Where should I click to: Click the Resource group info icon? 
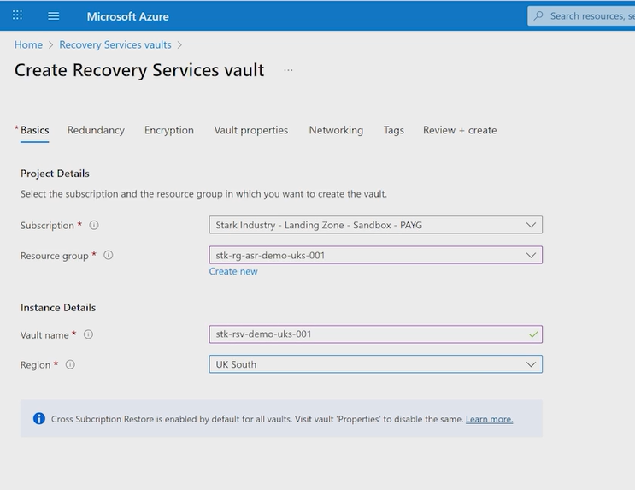pyautogui.click(x=109, y=255)
